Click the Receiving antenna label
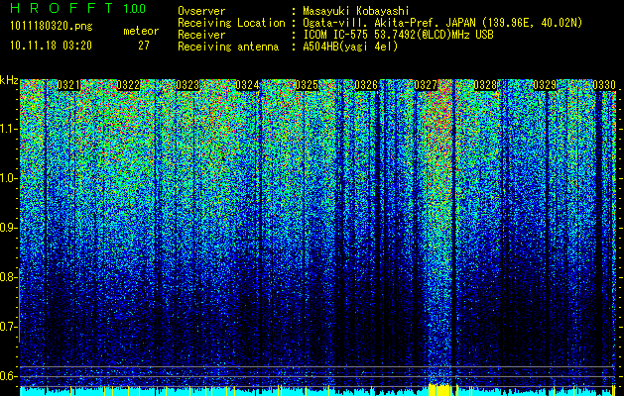This screenshot has height=396, width=624. [228, 47]
